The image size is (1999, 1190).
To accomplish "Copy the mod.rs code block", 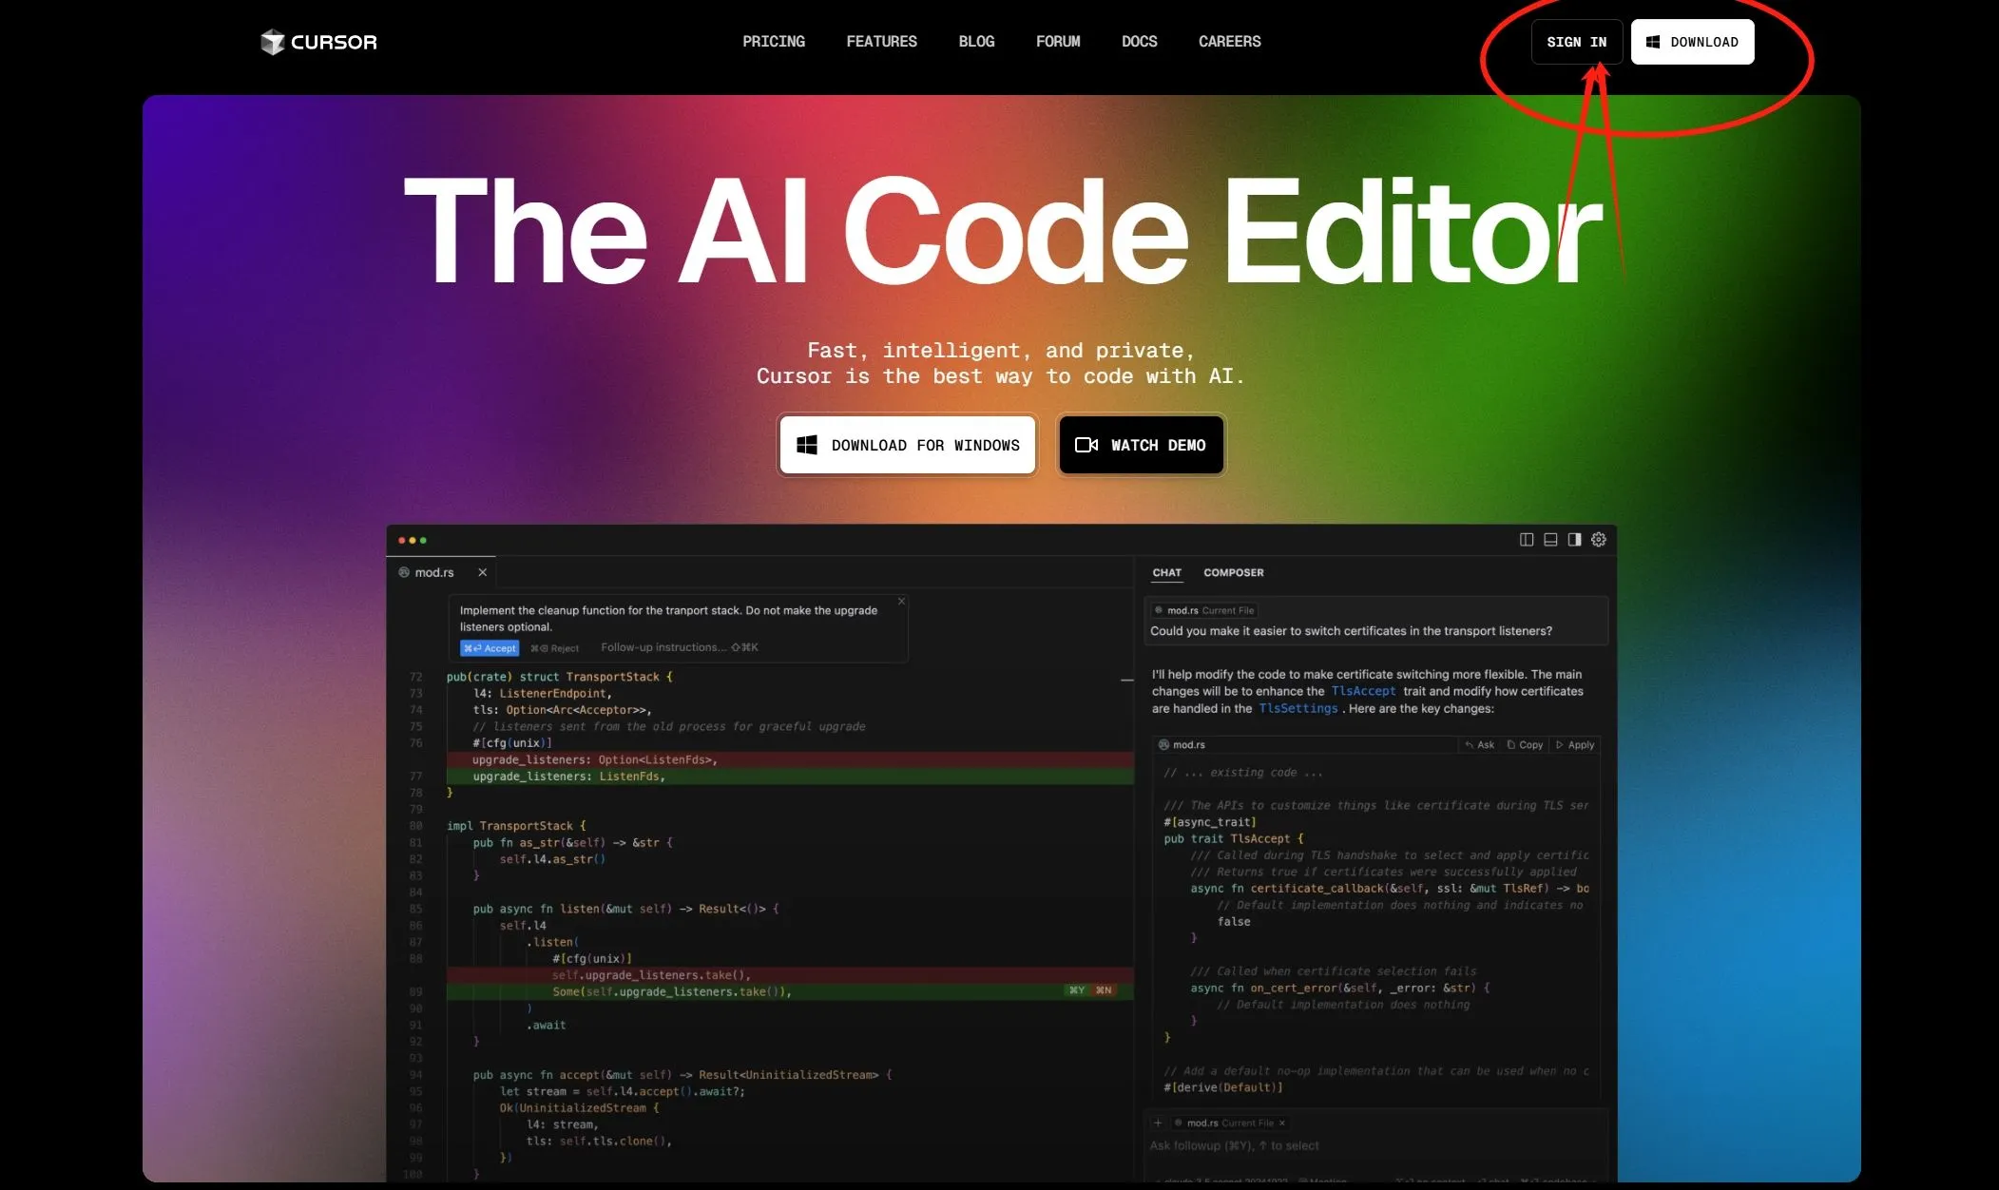I will (1525, 745).
